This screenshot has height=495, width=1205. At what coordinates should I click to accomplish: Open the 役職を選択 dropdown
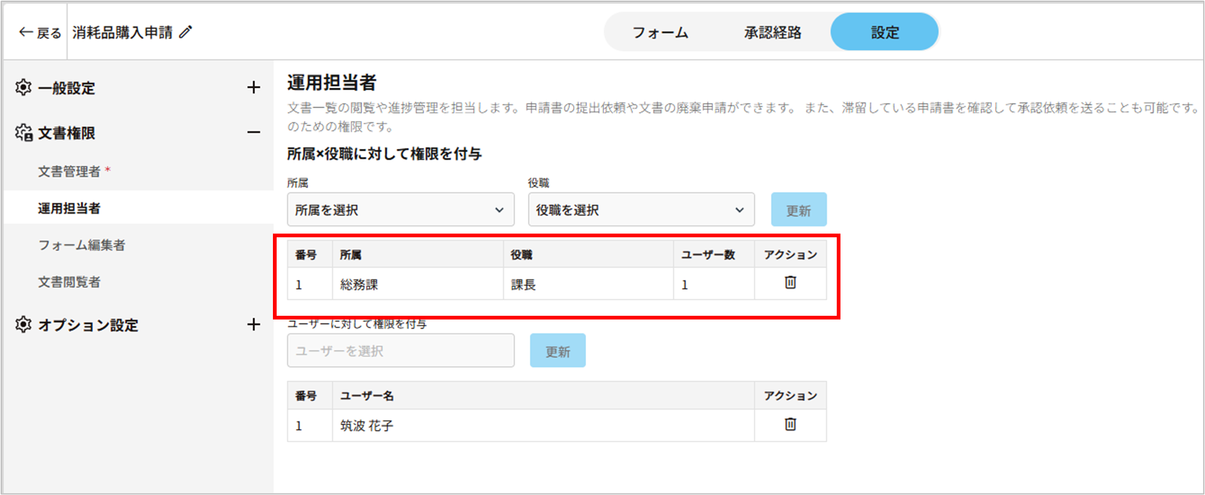(x=641, y=210)
